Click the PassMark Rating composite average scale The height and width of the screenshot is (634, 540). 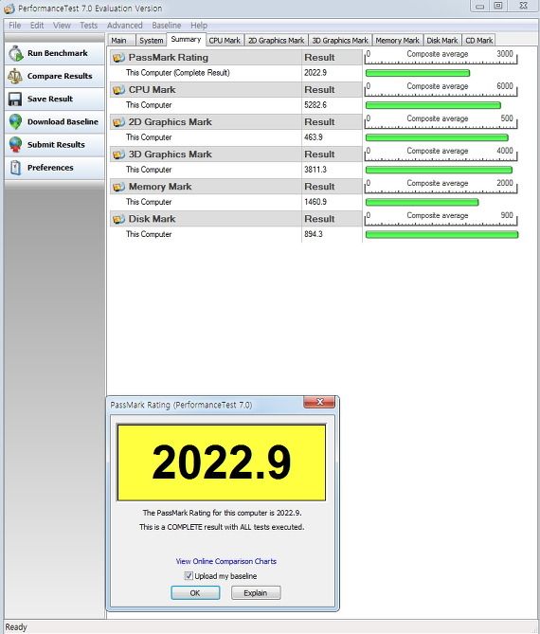[x=441, y=57]
